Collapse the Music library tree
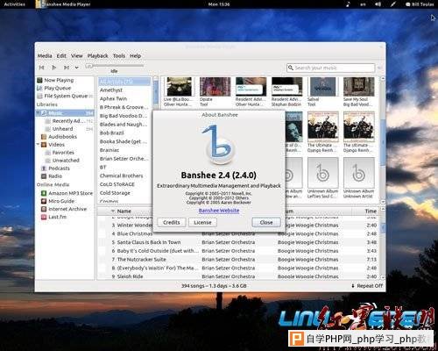This screenshot has width=438, height=351. 38,113
